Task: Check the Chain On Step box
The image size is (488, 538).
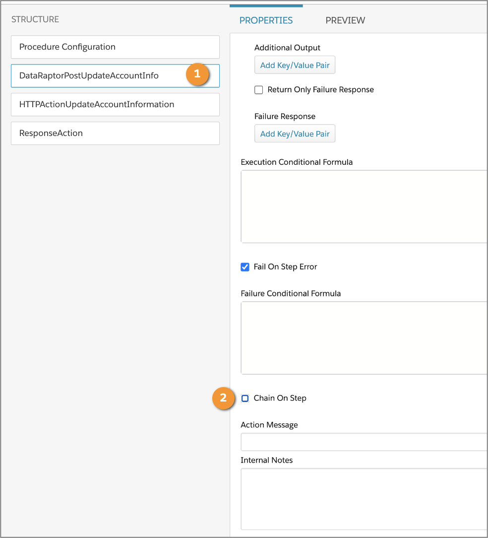Action: (245, 399)
